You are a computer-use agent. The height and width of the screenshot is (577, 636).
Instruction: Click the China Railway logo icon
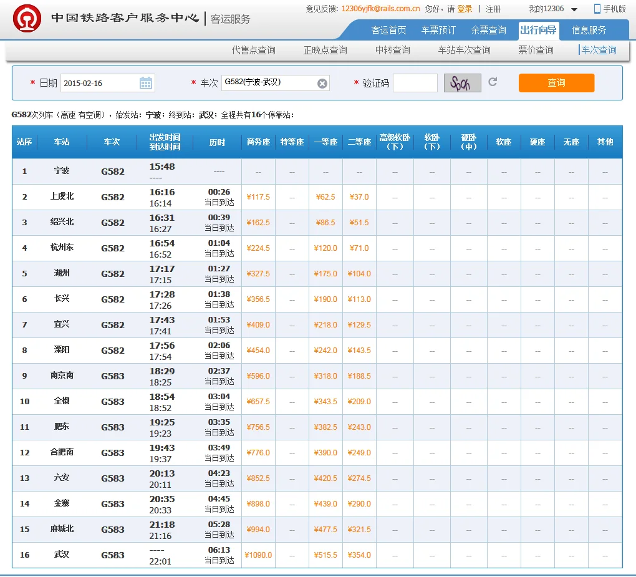27,19
